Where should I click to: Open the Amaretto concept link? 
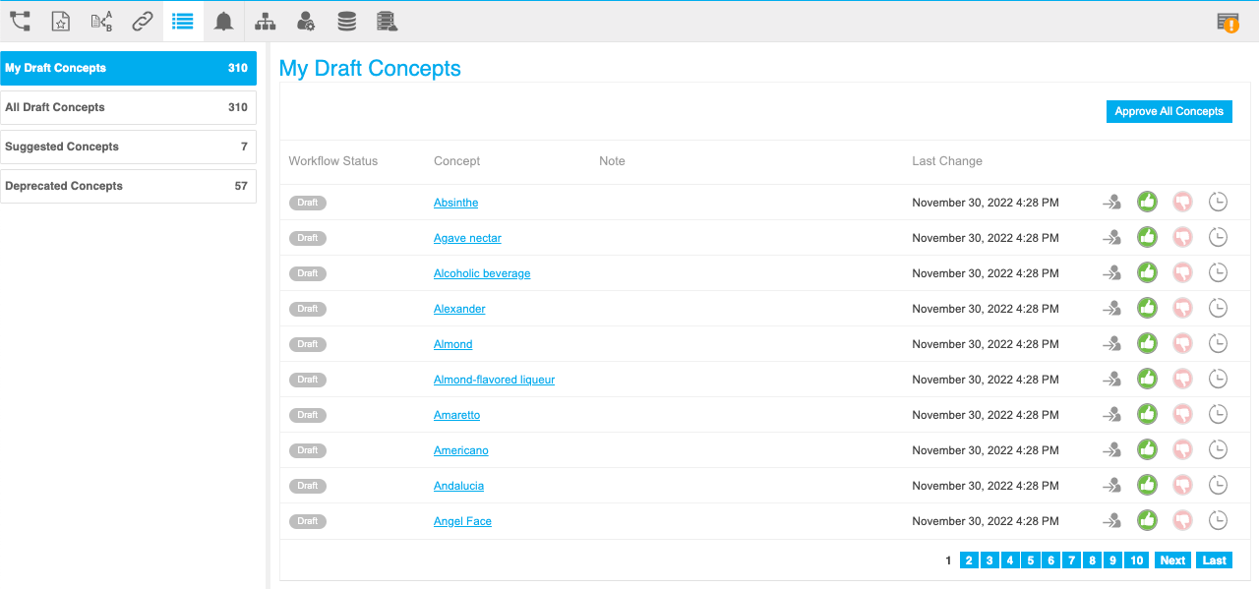[456, 414]
